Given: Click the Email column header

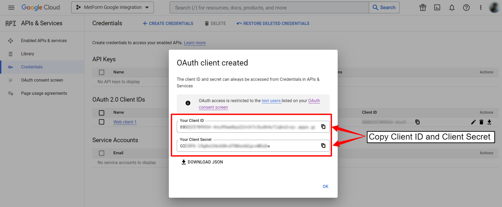Looking at the screenshot, I should coord(118,153).
